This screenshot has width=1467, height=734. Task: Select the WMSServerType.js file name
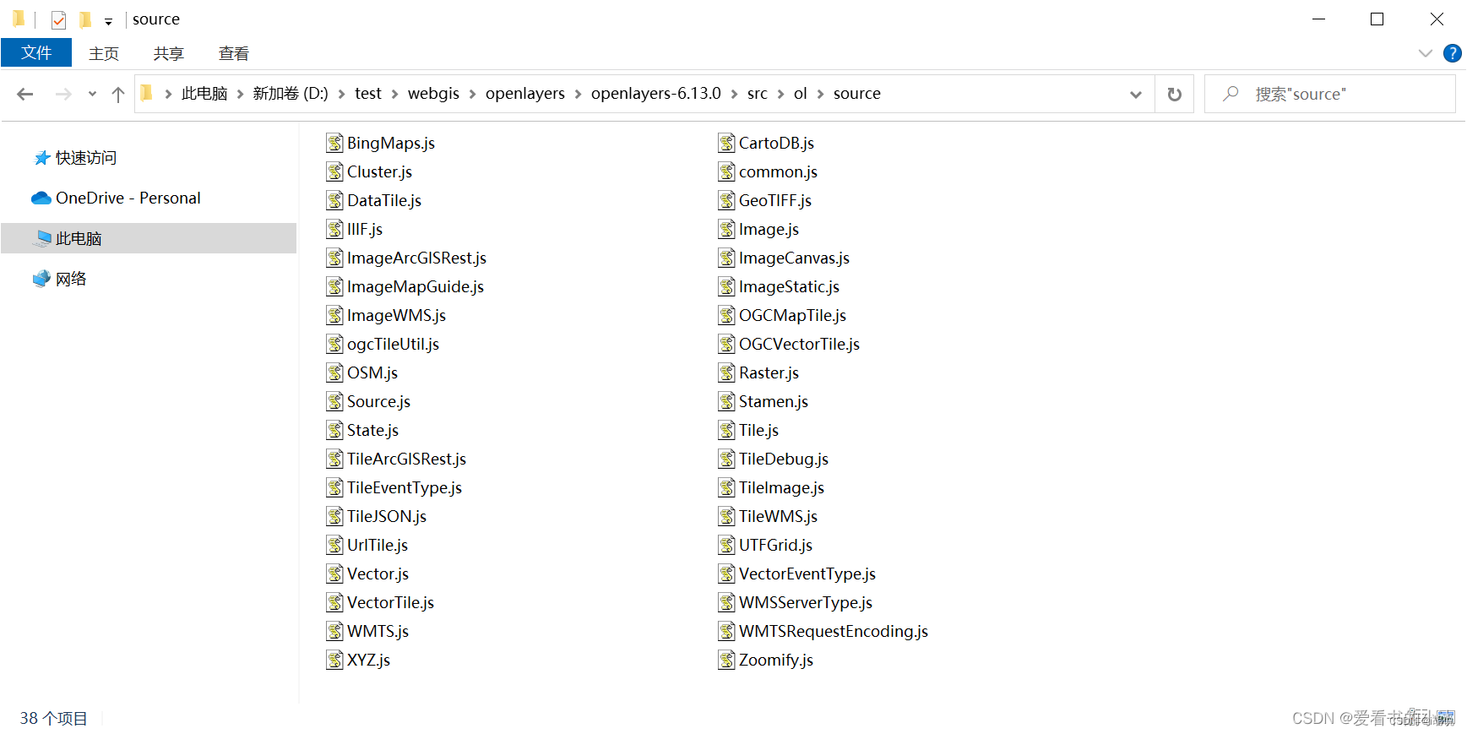806,603
